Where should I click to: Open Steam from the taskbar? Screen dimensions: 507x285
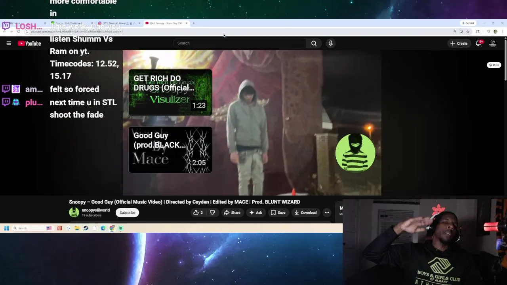(86, 228)
